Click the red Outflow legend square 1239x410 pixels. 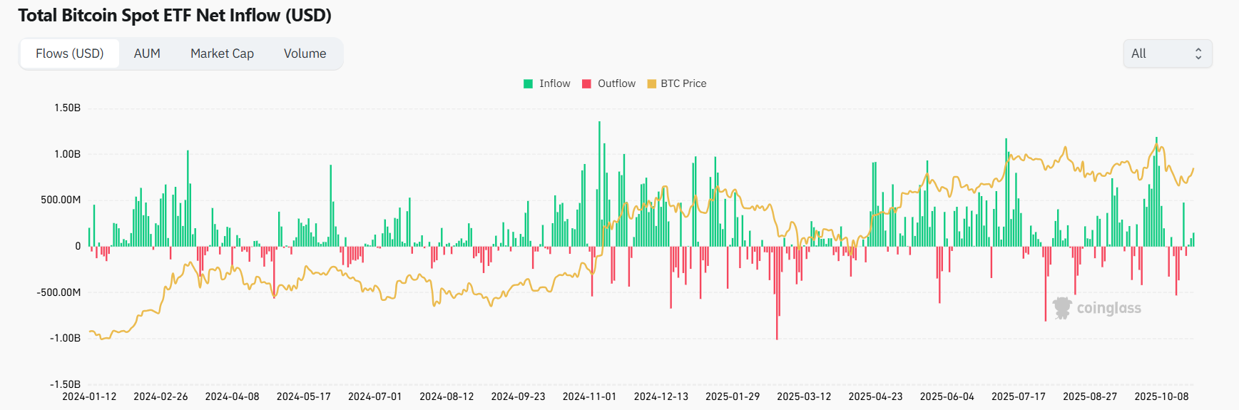click(587, 83)
